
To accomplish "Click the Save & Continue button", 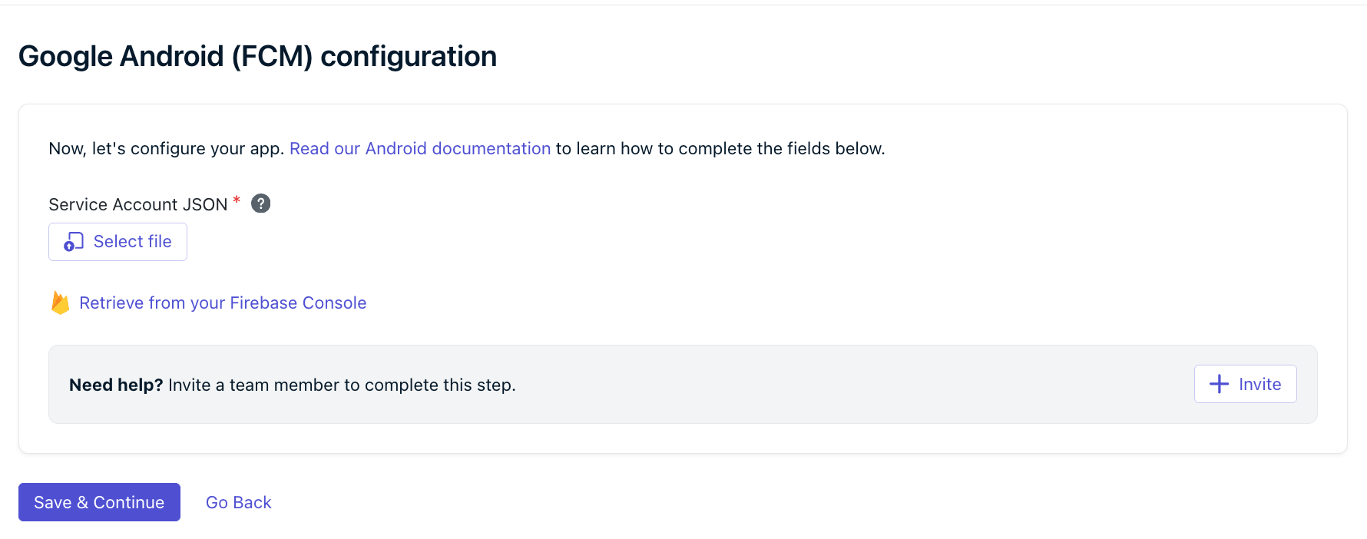I will 99,502.
